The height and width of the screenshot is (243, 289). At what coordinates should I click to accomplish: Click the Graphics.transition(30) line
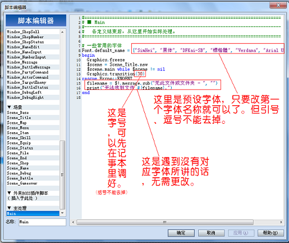tap(116, 74)
